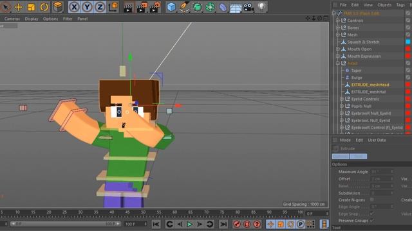Click the Record Active Objects key button
412x231 pixels.
click(237, 224)
